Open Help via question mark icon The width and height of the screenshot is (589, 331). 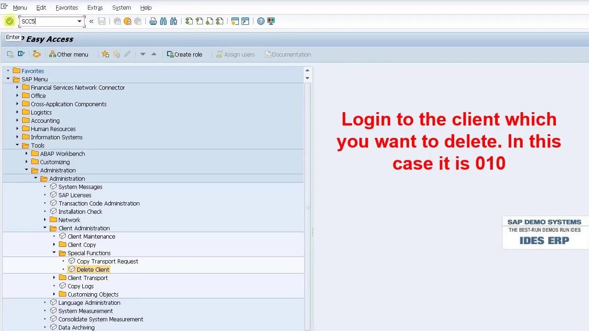pyautogui.click(x=261, y=21)
